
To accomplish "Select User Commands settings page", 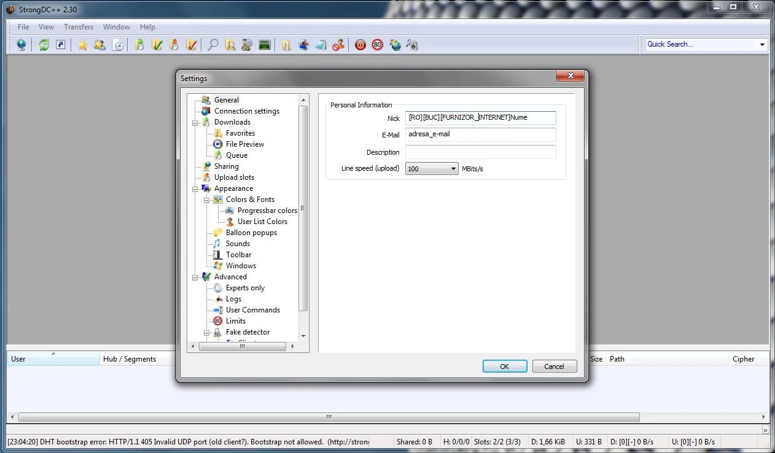I will tap(253, 310).
